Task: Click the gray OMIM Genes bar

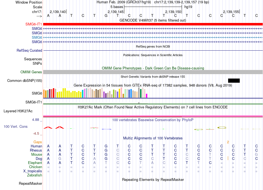Action: (153, 72)
